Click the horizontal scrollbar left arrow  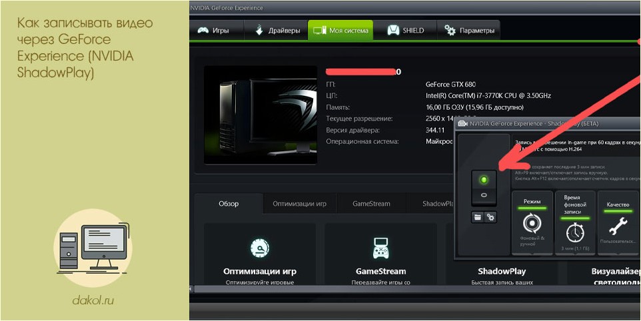click(x=191, y=289)
